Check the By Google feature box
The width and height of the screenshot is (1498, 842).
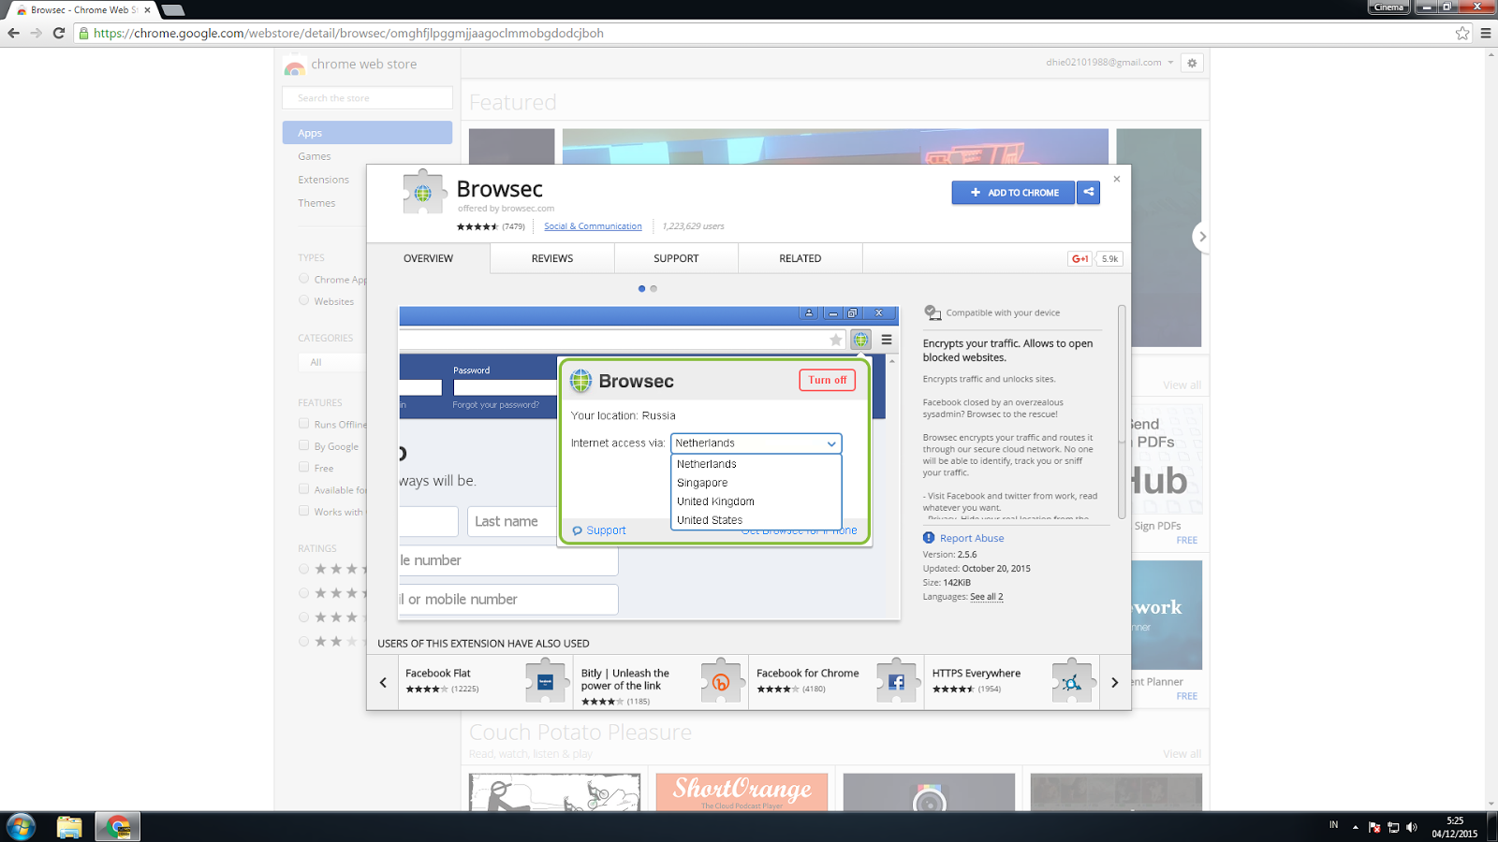click(x=303, y=445)
